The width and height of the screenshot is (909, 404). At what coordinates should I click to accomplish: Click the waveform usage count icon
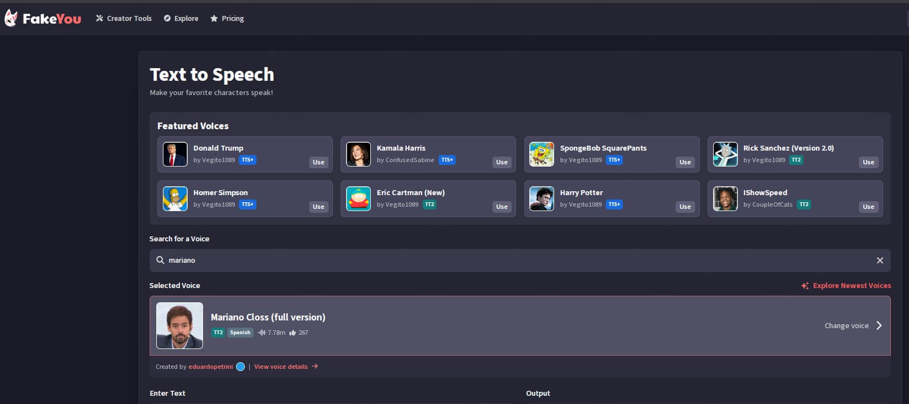(261, 333)
